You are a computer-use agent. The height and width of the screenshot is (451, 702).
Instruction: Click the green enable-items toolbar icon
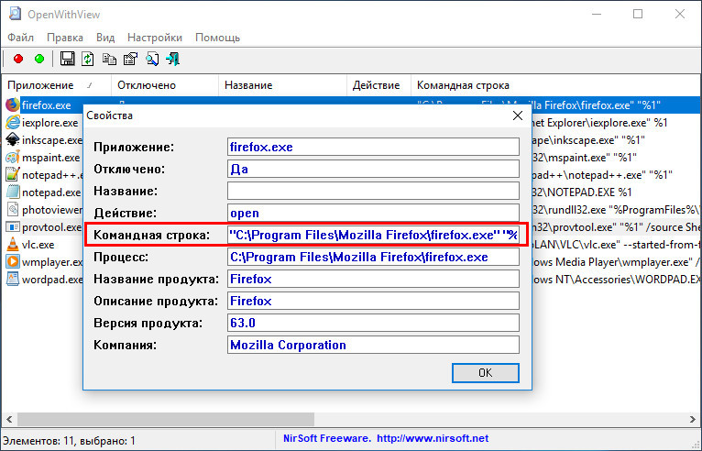(39, 59)
